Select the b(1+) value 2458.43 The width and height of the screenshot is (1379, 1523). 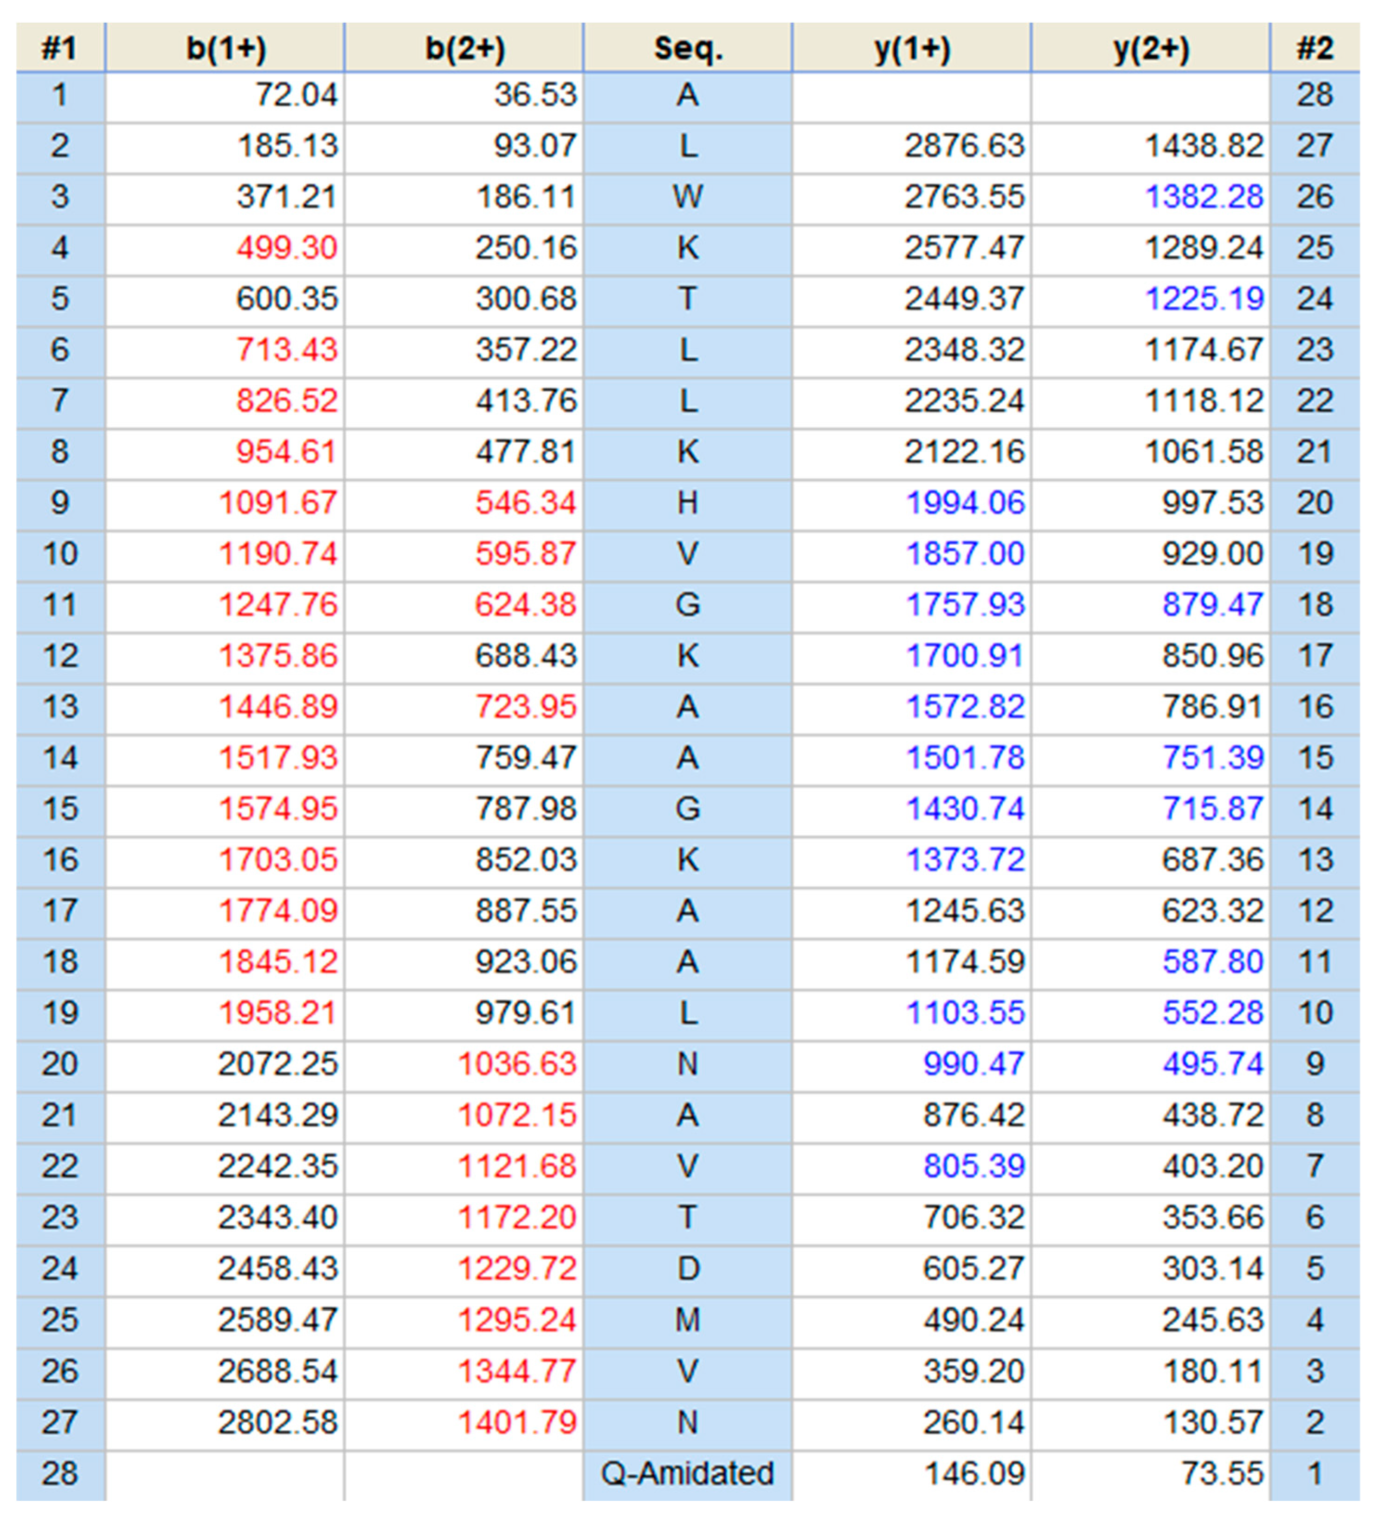pos(277,1269)
